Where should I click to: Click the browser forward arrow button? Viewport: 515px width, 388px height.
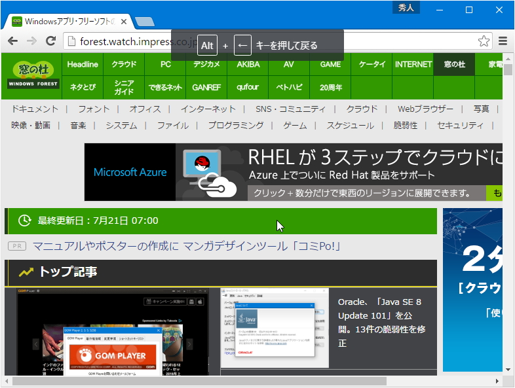[x=31, y=41]
